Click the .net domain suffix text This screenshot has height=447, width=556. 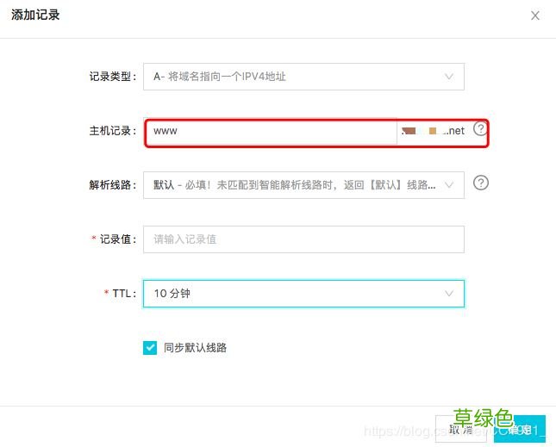pyautogui.click(x=455, y=131)
